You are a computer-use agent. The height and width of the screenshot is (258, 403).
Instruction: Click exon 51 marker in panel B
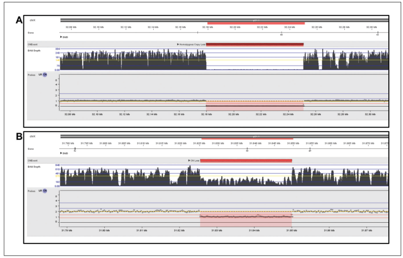(x=75, y=150)
